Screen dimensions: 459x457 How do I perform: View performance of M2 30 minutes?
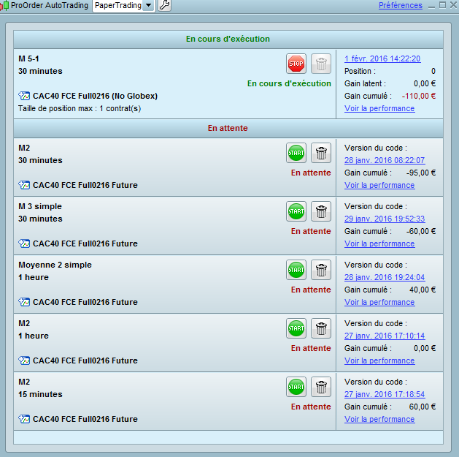point(379,185)
